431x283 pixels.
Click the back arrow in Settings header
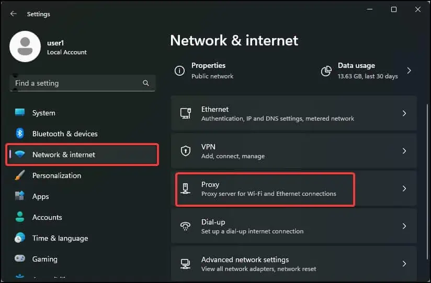[x=14, y=14]
